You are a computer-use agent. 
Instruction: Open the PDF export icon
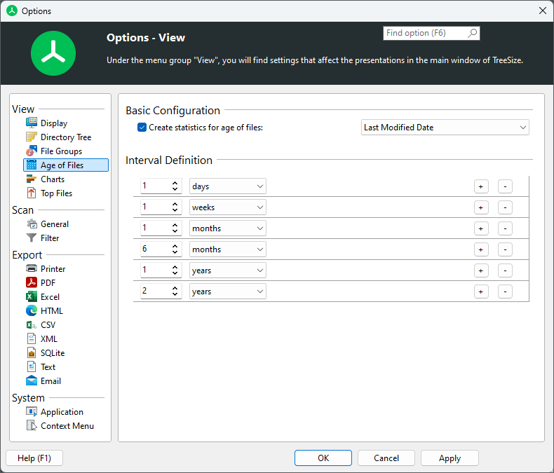32,283
